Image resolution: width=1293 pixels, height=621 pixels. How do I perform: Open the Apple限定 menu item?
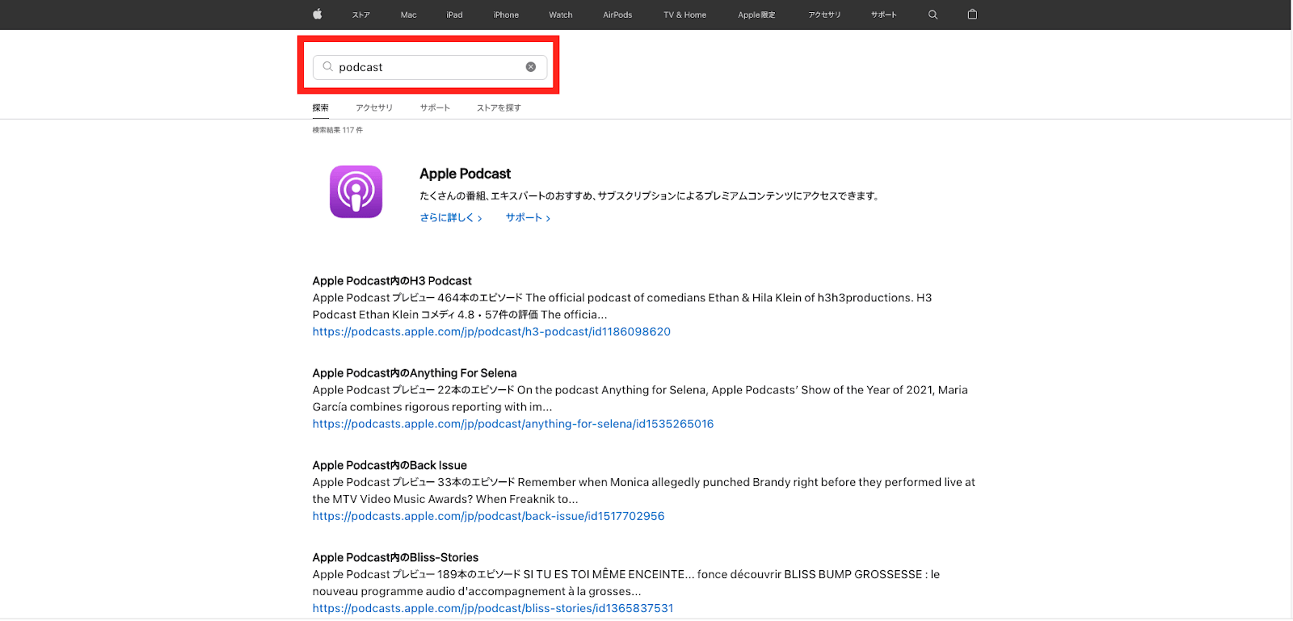click(756, 15)
